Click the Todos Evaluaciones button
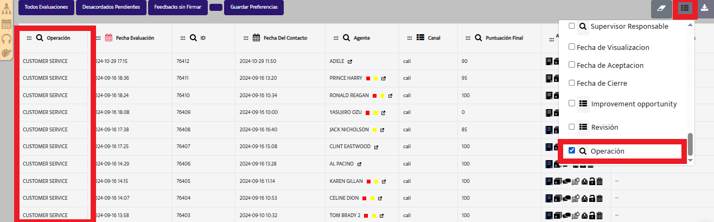The width and height of the screenshot is (714, 222). pyautogui.click(x=46, y=8)
